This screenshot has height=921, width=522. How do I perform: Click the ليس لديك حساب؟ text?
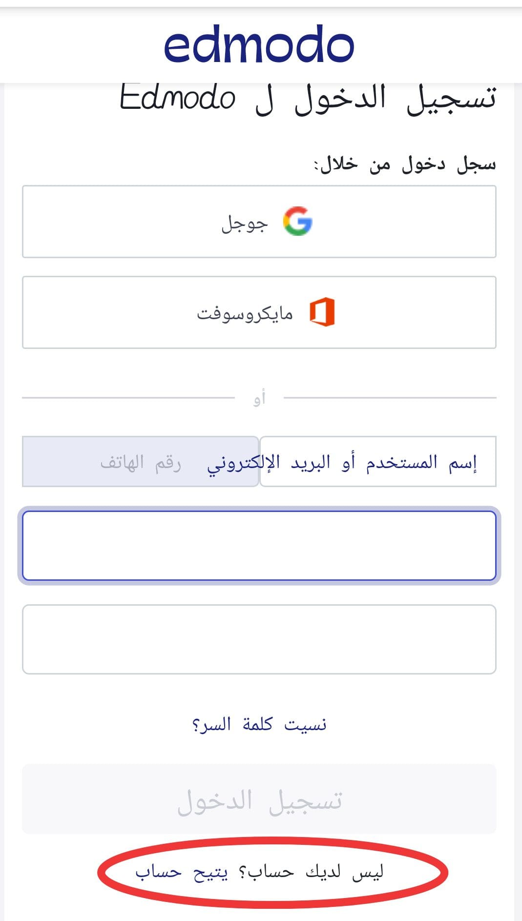(x=311, y=872)
